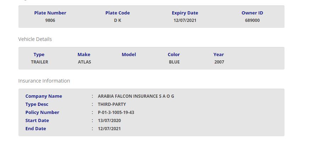Image resolution: width=310 pixels, height=145 pixels.
Task: Select the policy number P-01-3-1005-19-43
Action: [116, 113]
